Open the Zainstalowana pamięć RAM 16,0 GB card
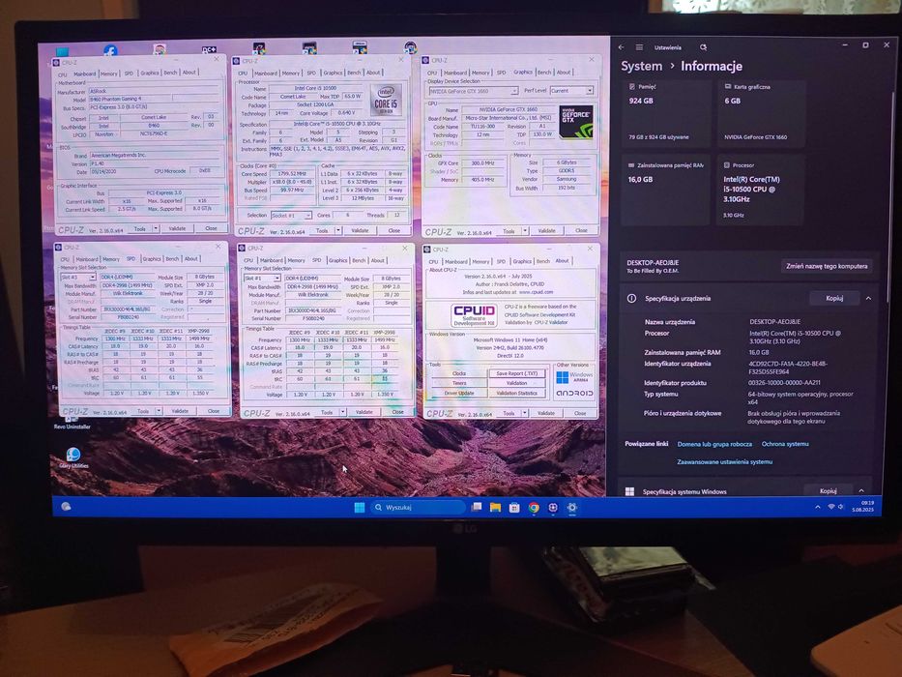The width and height of the screenshot is (902, 677). click(667, 190)
